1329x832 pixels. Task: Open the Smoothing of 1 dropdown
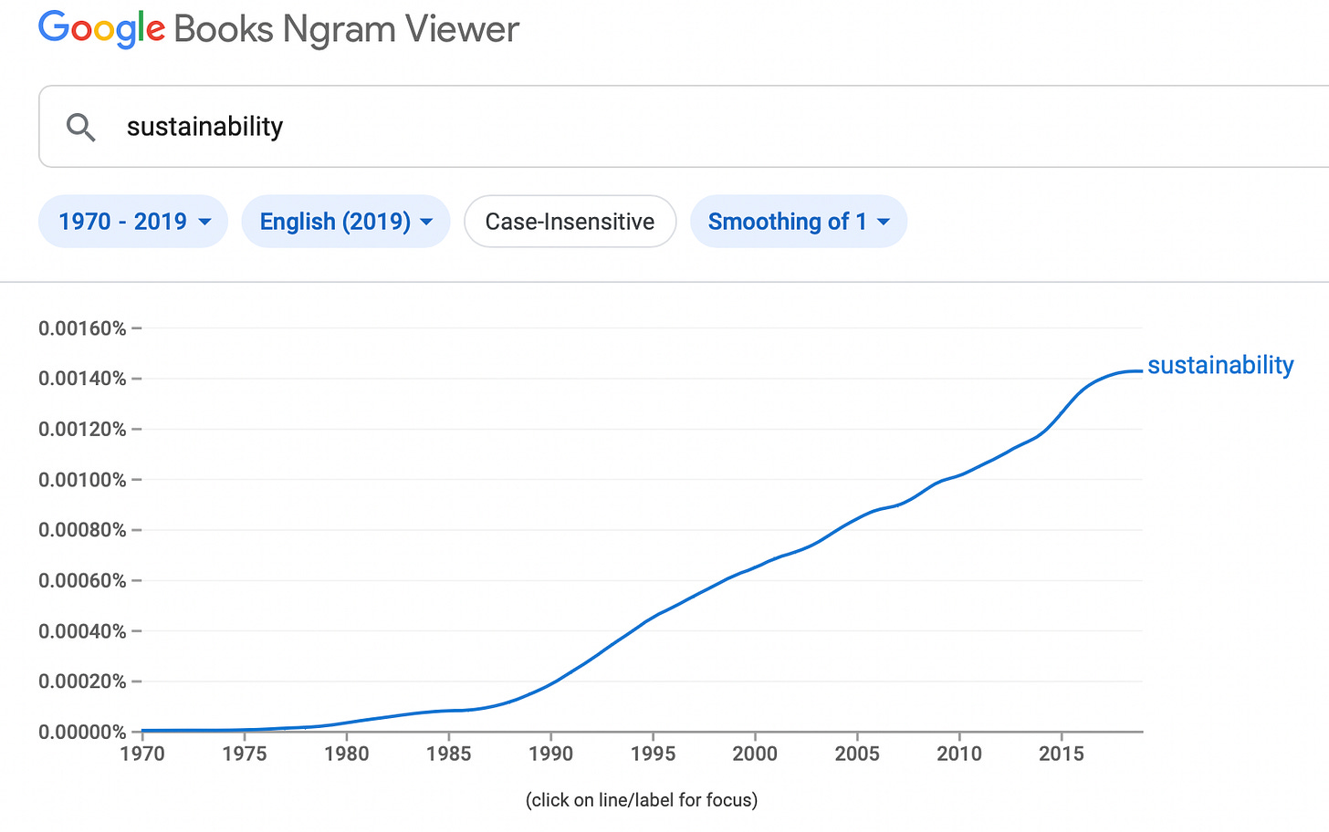pyautogui.click(x=799, y=222)
